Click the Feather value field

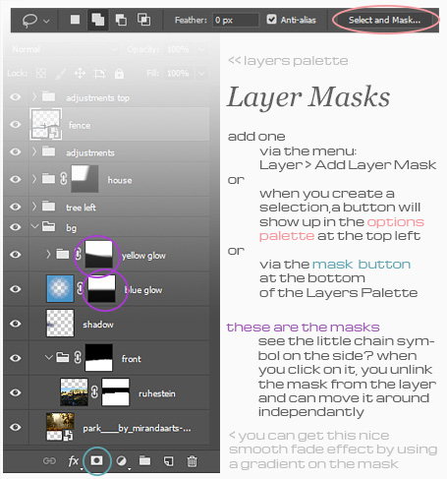pos(236,20)
